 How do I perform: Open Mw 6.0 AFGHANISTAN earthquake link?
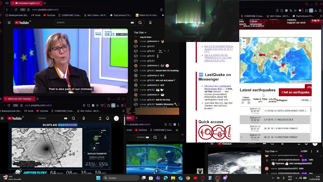tap(219, 49)
